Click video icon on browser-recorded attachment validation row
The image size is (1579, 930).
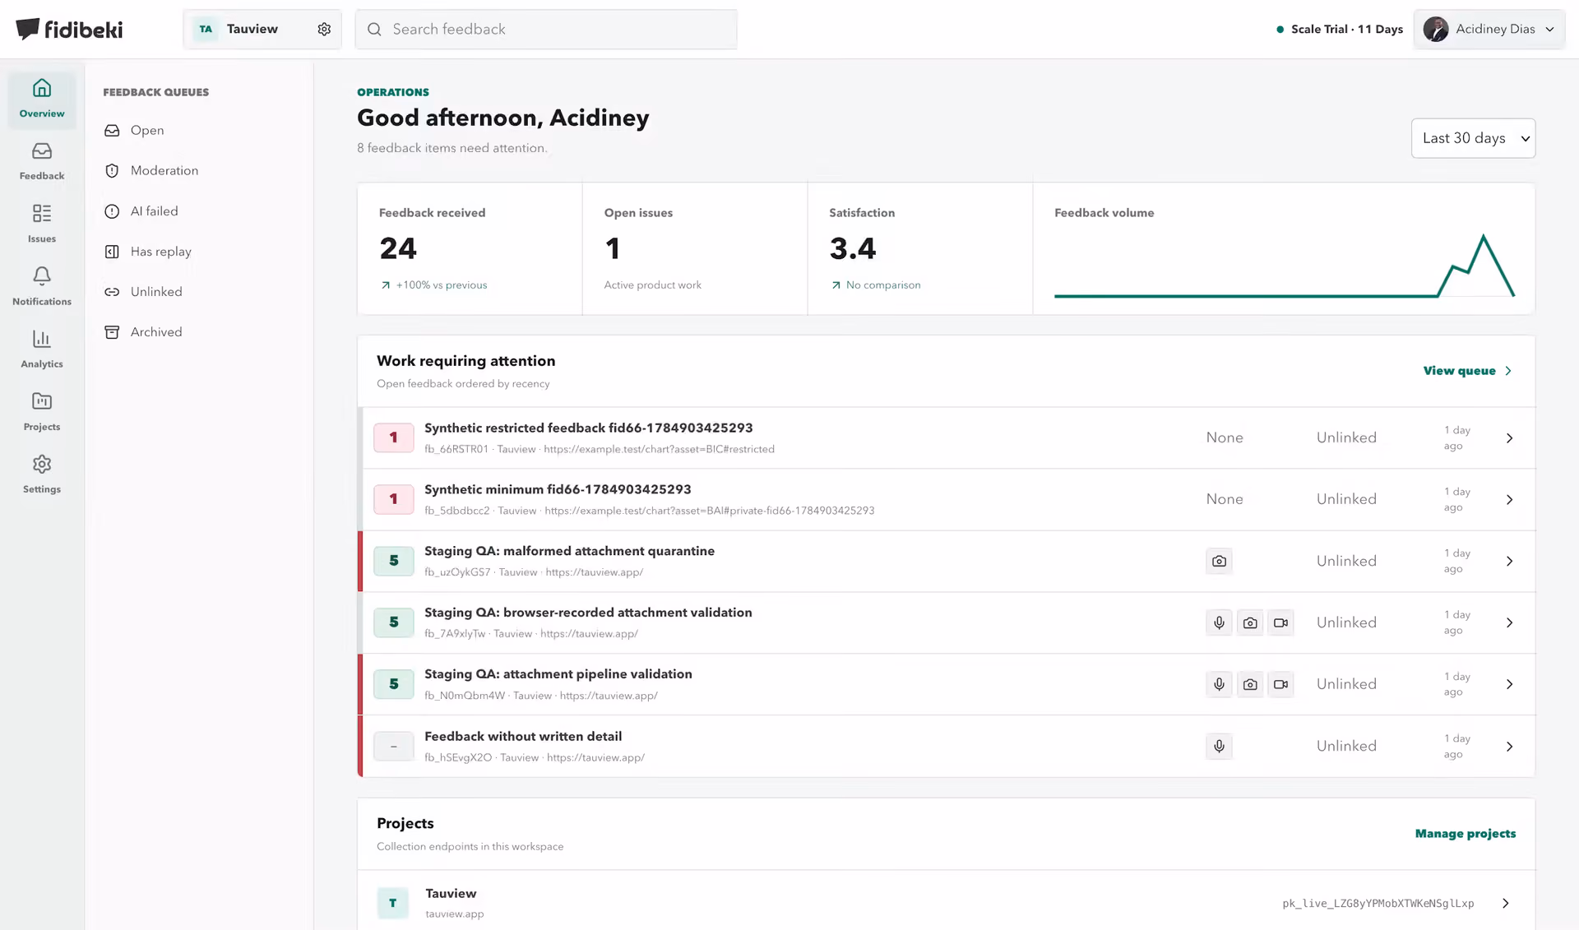click(x=1280, y=622)
